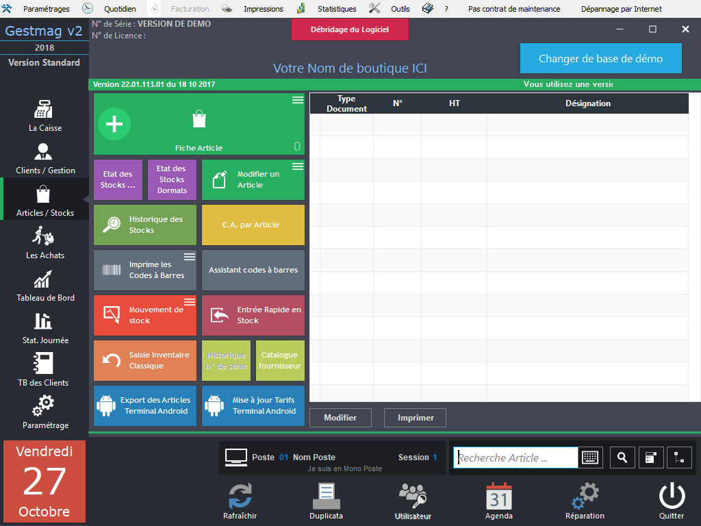Expand hamburger menu on Codes à Barres tile

point(190,256)
